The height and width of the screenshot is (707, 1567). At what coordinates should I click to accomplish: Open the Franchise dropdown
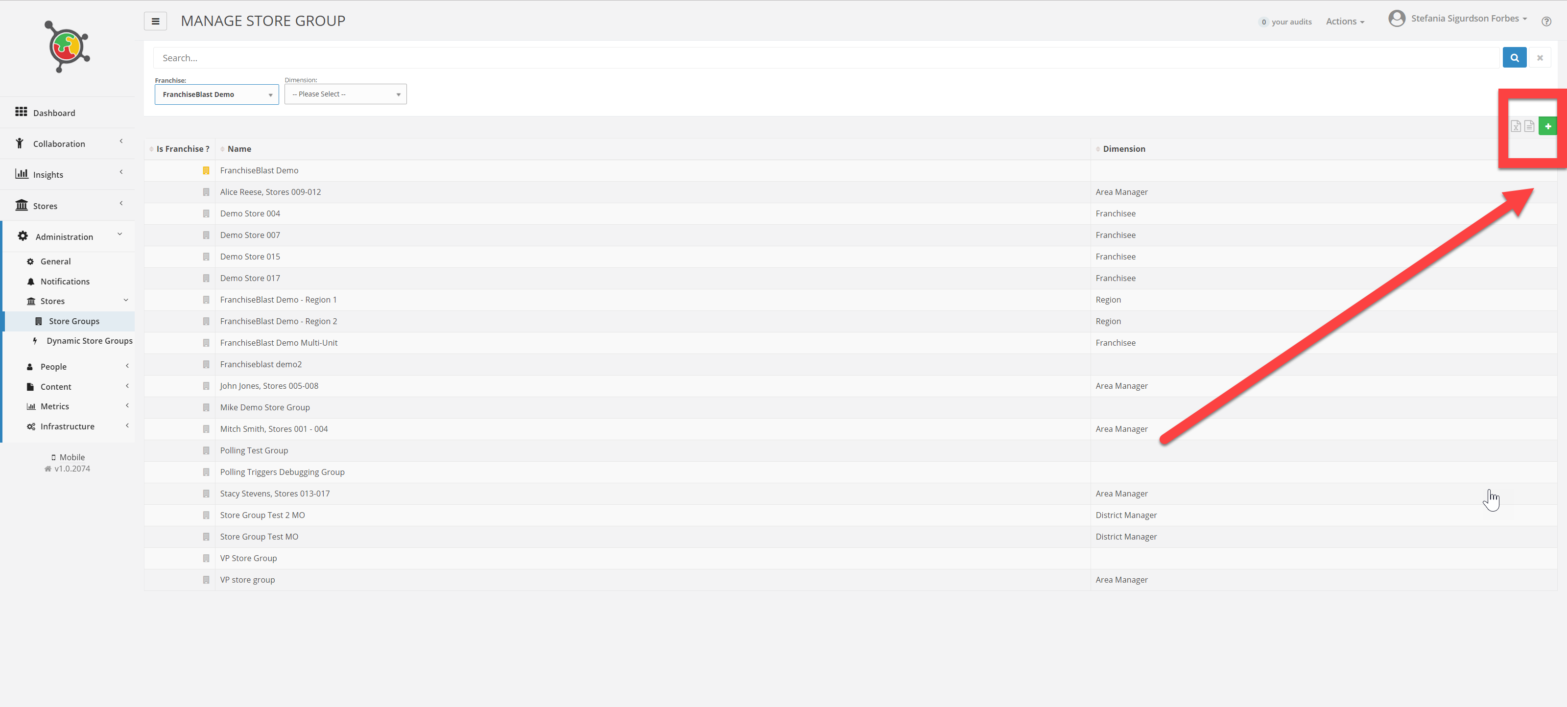(216, 94)
